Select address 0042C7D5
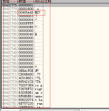109x111 pixels. coord(10,93)
